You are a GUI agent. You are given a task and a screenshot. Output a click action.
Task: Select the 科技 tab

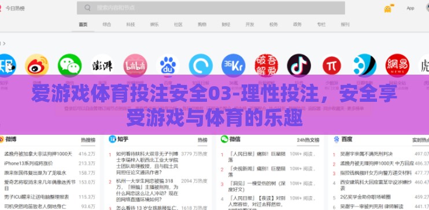point(131,24)
